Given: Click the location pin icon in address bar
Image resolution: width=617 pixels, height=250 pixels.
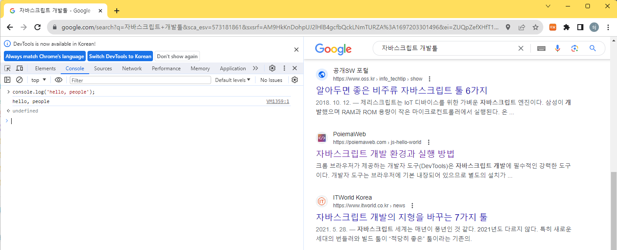Looking at the screenshot, I should point(508,27).
